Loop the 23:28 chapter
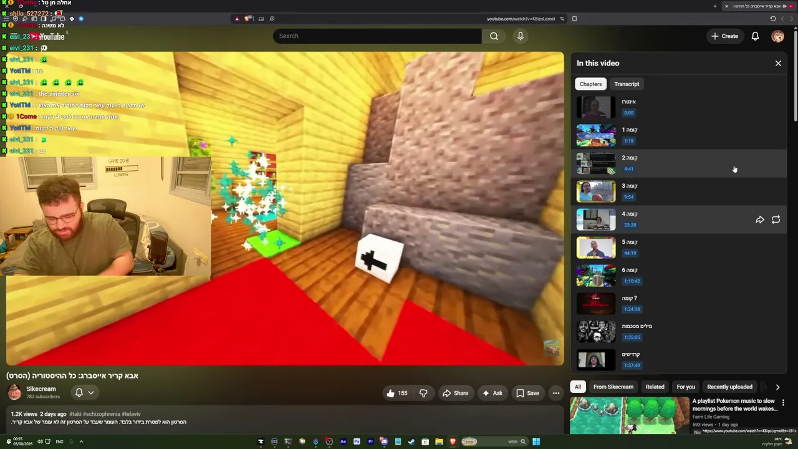The width and height of the screenshot is (798, 449). point(776,220)
